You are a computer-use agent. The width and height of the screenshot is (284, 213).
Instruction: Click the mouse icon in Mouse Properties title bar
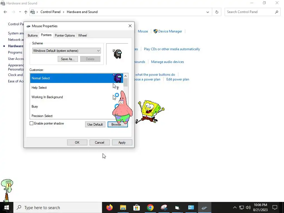[28, 26]
